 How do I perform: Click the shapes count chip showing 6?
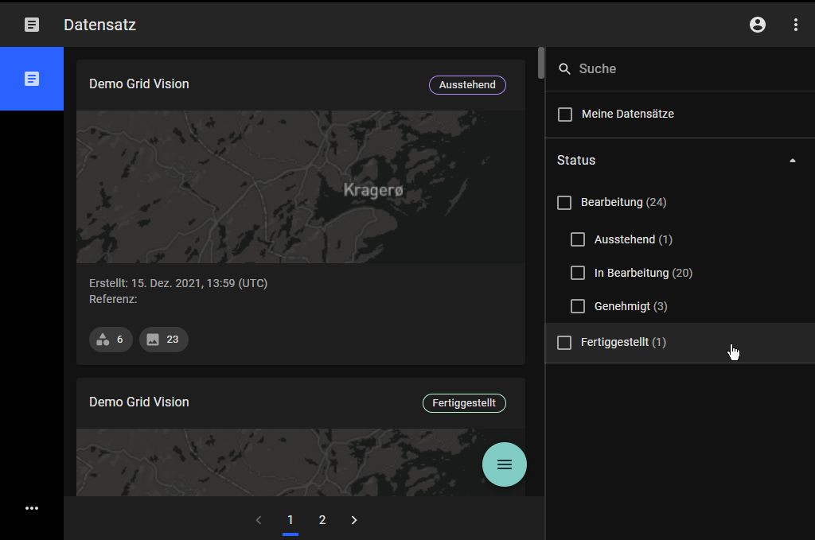111,340
